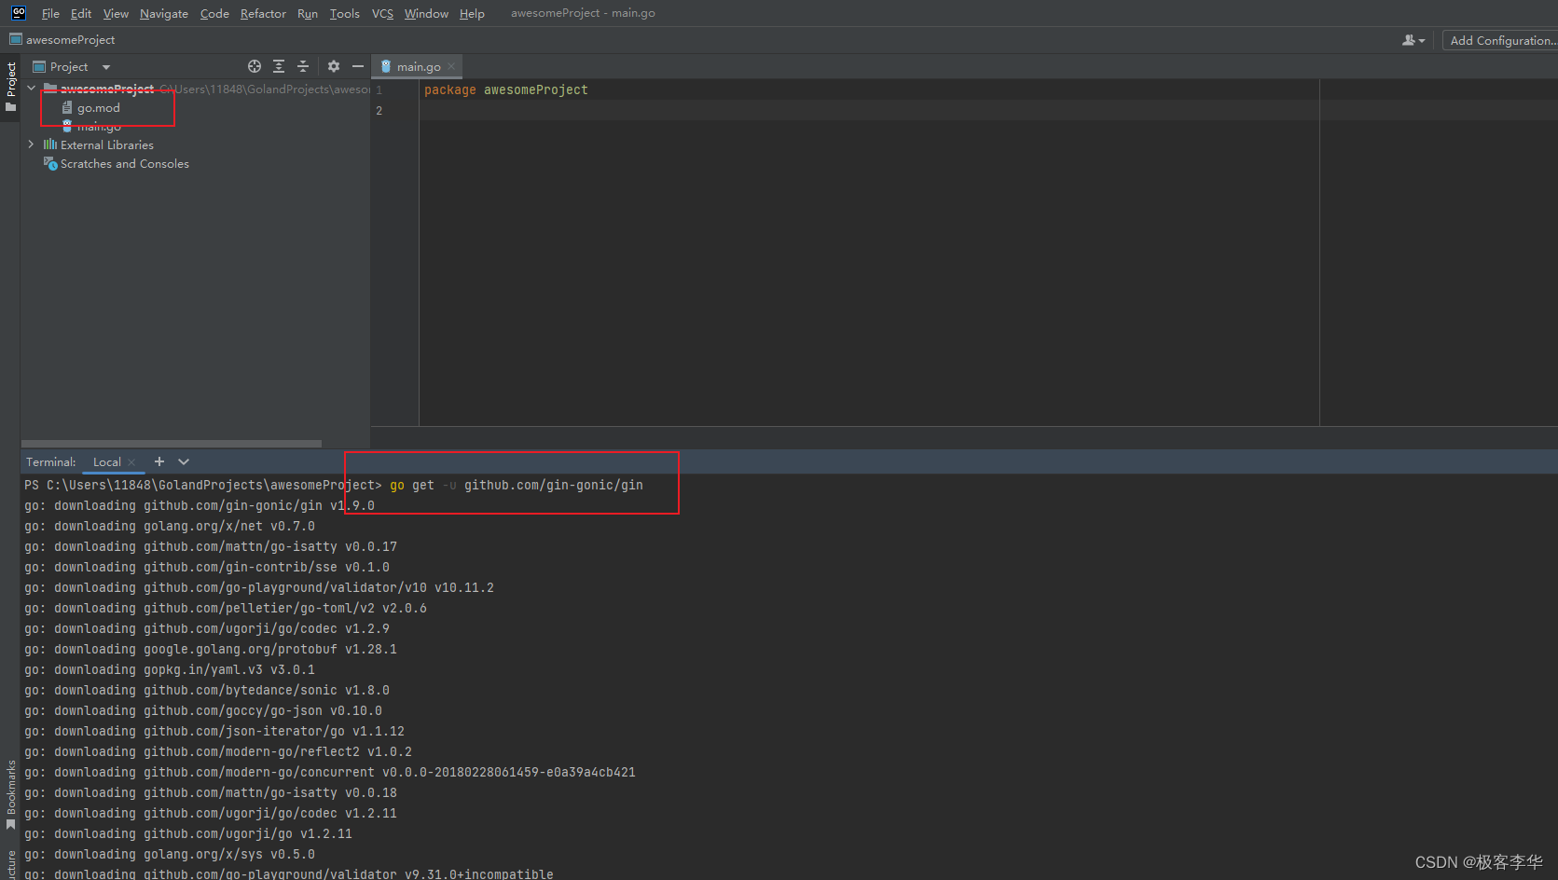Click the Expand All icon in Project panel
This screenshot has width=1558, height=880.
(279, 66)
